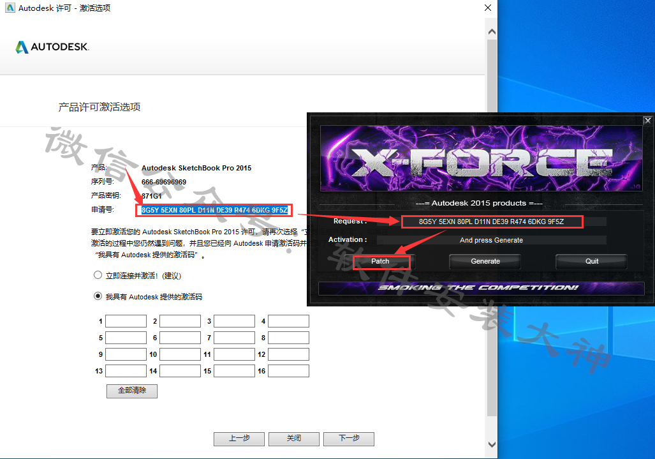Click activation code input box 7
This screenshot has height=459, width=655.
point(234,338)
